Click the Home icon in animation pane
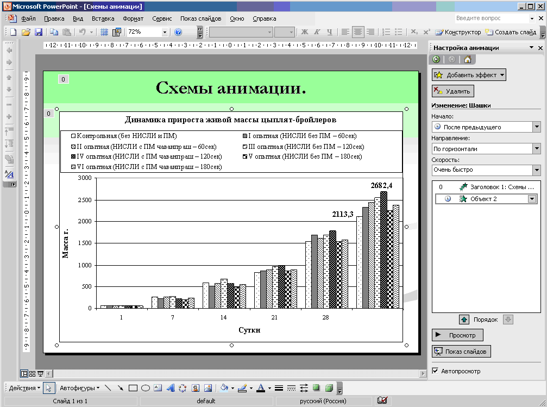Screen dimensions: 547x407 click(x=467, y=60)
